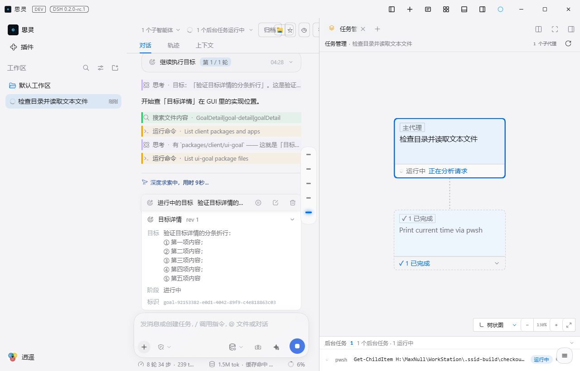The width and height of the screenshot is (580, 371).
Task: Split the right panel view
Action: 538,29
